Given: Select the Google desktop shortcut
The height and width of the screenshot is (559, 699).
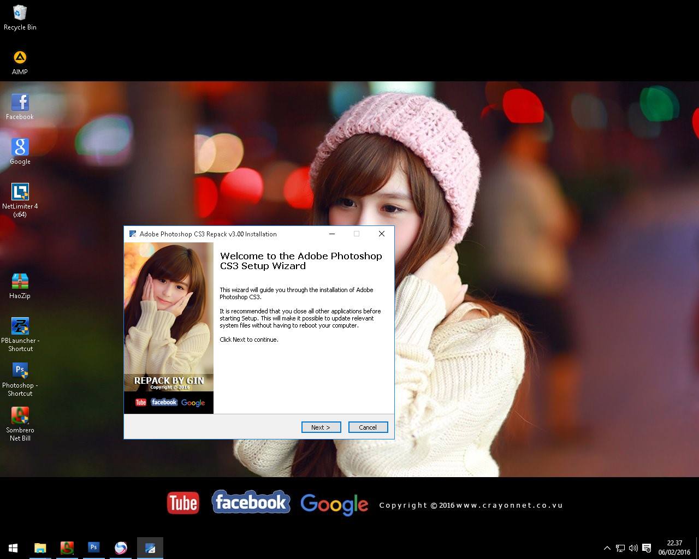Looking at the screenshot, I should (20, 152).
